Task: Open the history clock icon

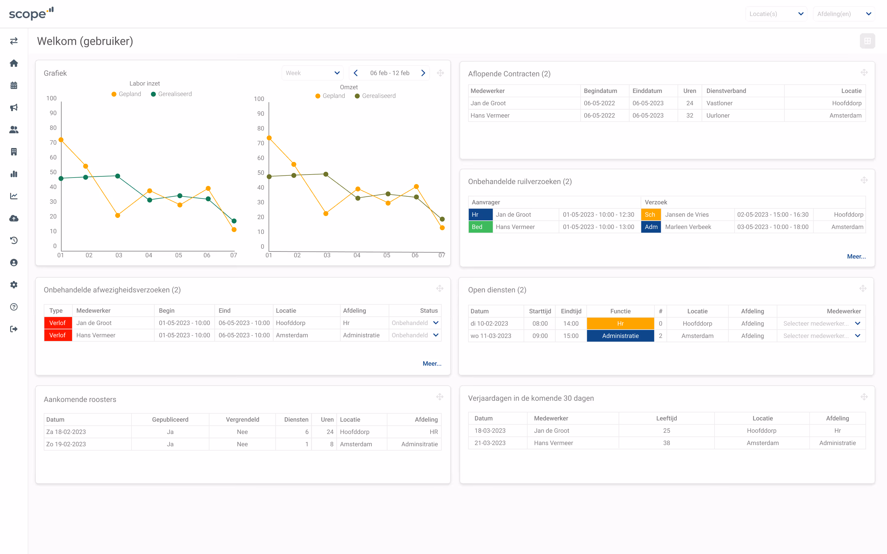Action: [x=14, y=240]
